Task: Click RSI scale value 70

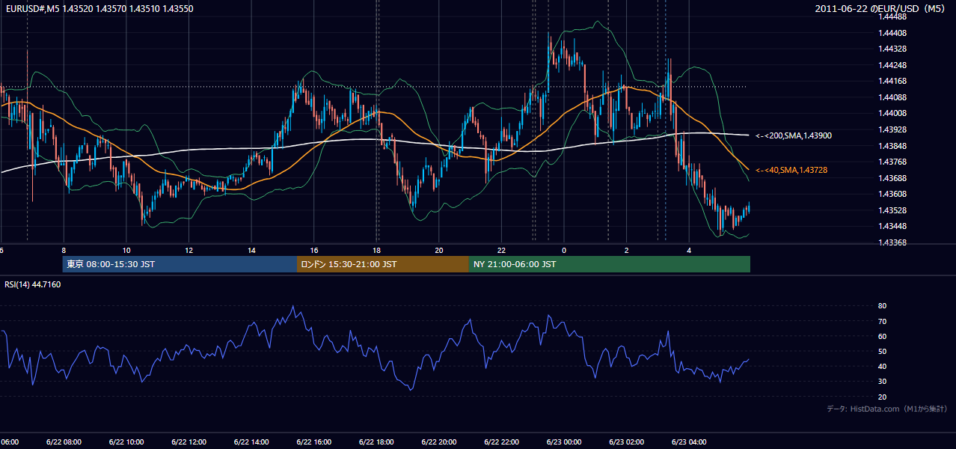Action: click(882, 322)
